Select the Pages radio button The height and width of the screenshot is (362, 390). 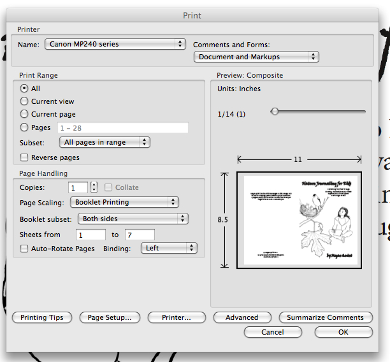click(24, 127)
